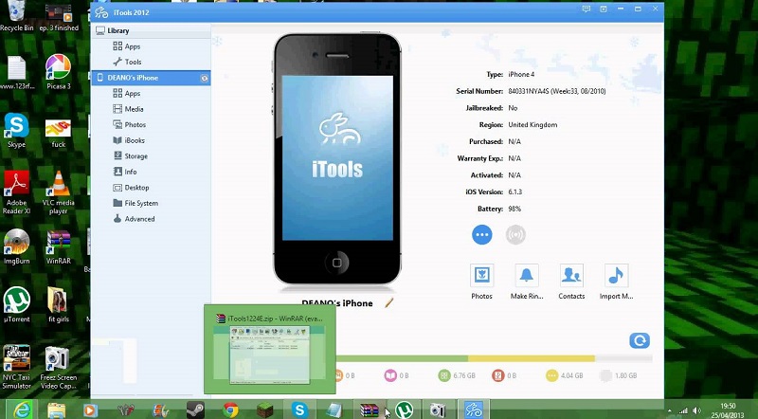Click the refresh storage button
This screenshot has height=419, width=758.
pos(640,340)
